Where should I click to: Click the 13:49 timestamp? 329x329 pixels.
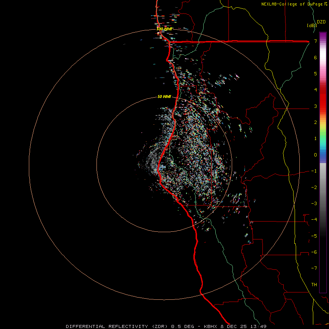258,326
